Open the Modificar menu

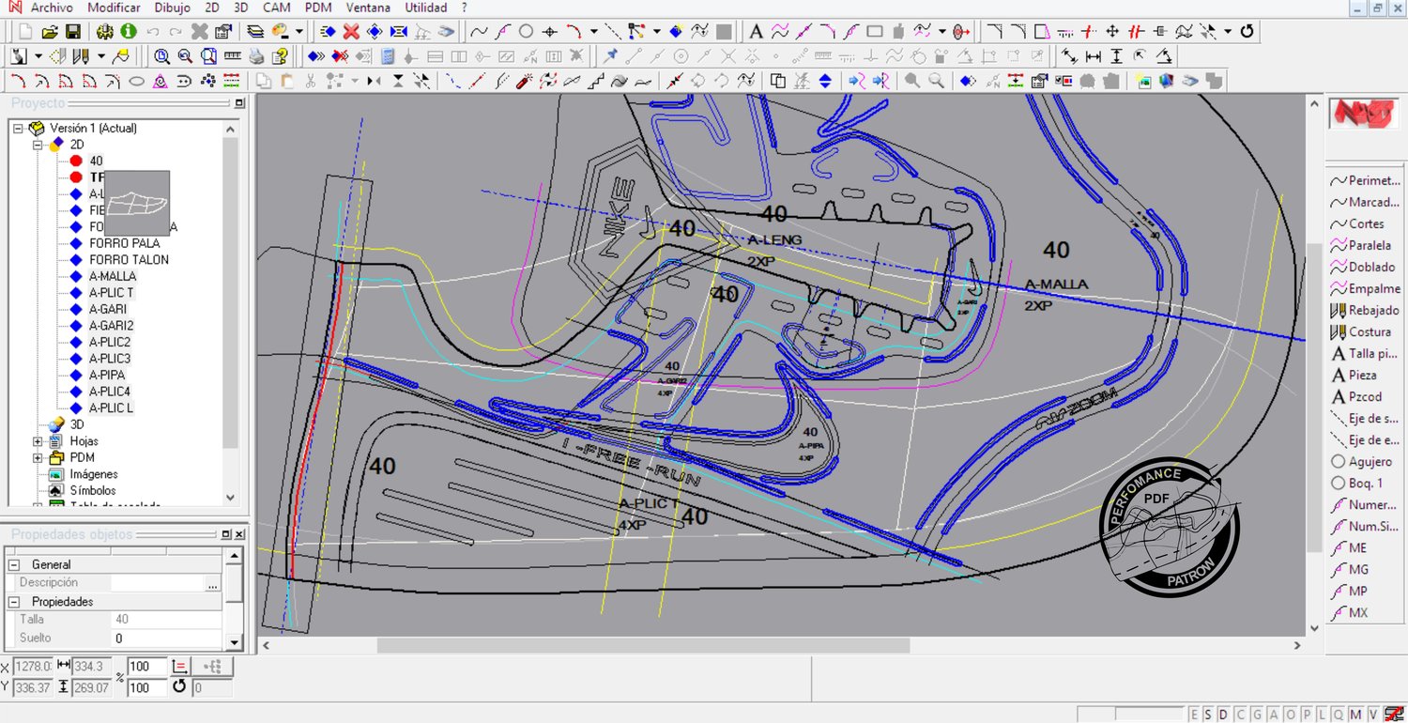(114, 8)
